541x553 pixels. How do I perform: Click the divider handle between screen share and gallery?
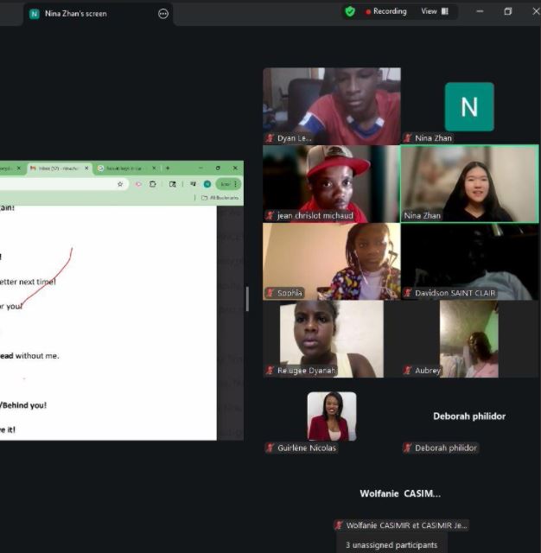click(247, 299)
